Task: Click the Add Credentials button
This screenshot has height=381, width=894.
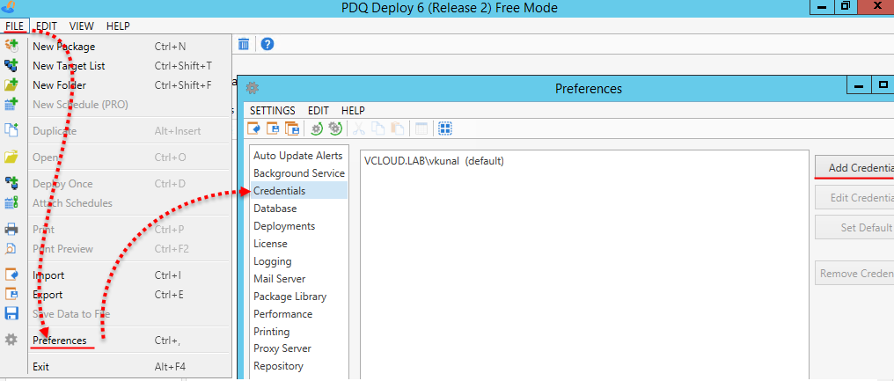Action: 854,168
